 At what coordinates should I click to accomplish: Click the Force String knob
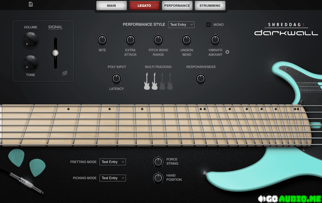pos(158,161)
